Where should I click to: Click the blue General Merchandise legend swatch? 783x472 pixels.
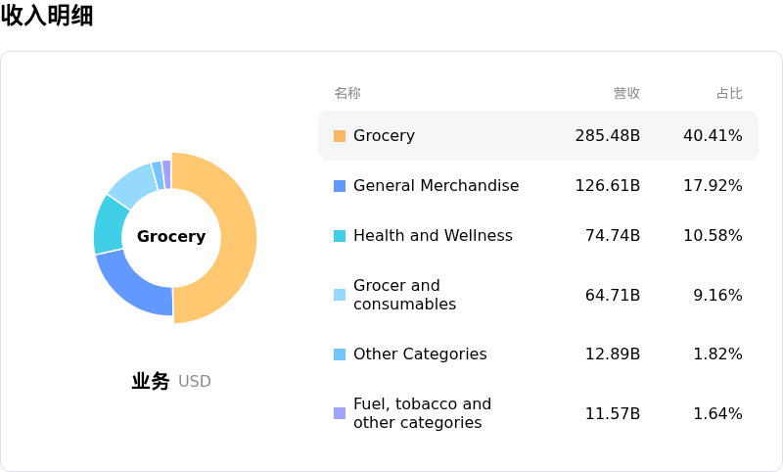point(340,186)
